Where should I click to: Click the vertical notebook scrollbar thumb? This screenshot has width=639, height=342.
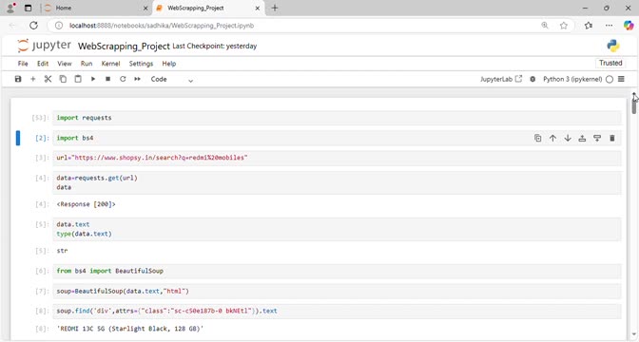point(634,104)
